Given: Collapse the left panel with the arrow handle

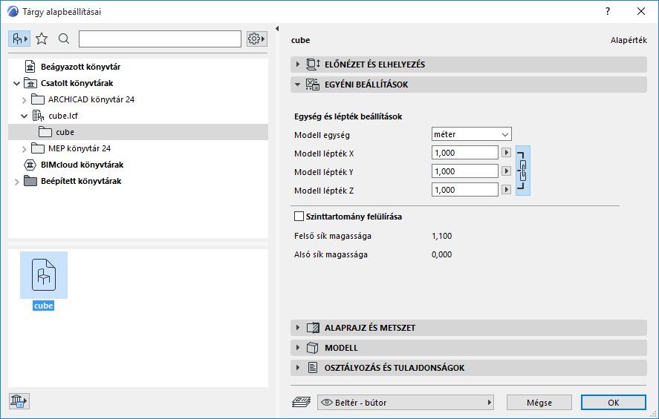Looking at the screenshot, I should [276, 29].
